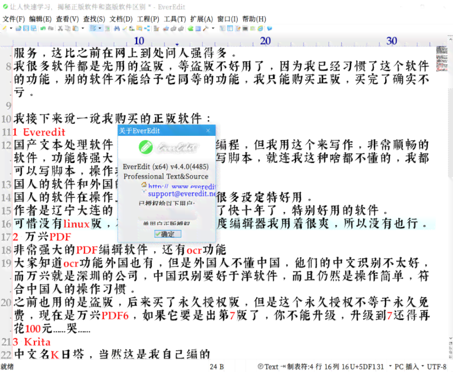Image resolution: width=453 pixels, height=372 pixels.
Task: Open the 编辑(E) menu
Action: click(x=40, y=19)
